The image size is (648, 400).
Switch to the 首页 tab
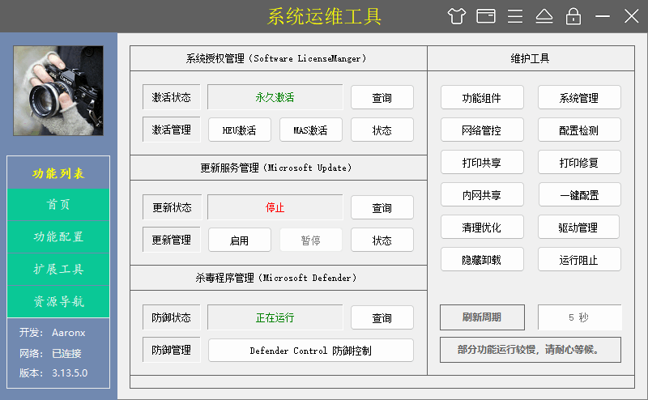tap(58, 205)
